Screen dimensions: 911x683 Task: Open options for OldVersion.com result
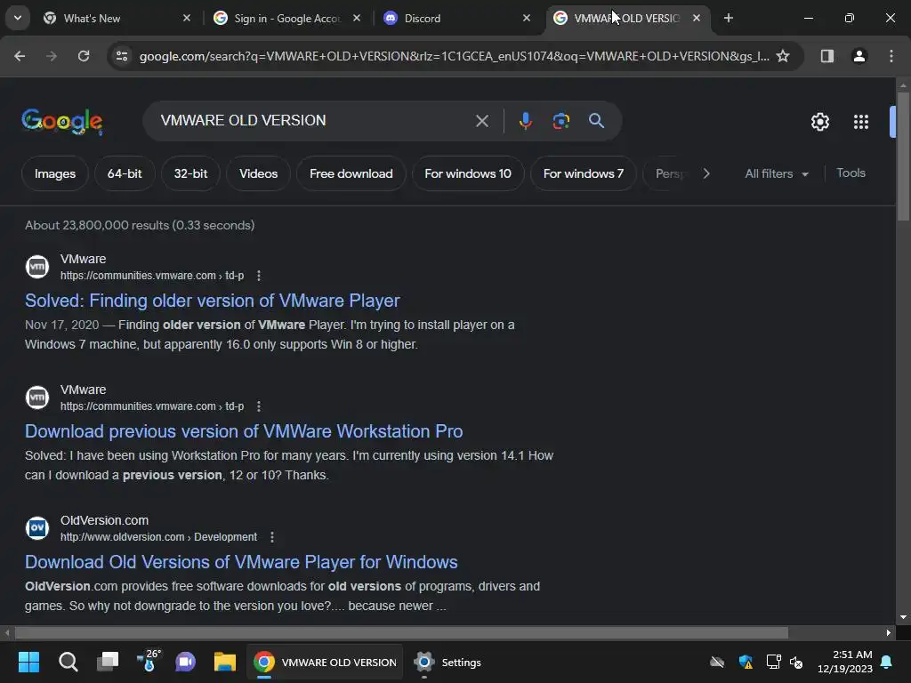(272, 537)
